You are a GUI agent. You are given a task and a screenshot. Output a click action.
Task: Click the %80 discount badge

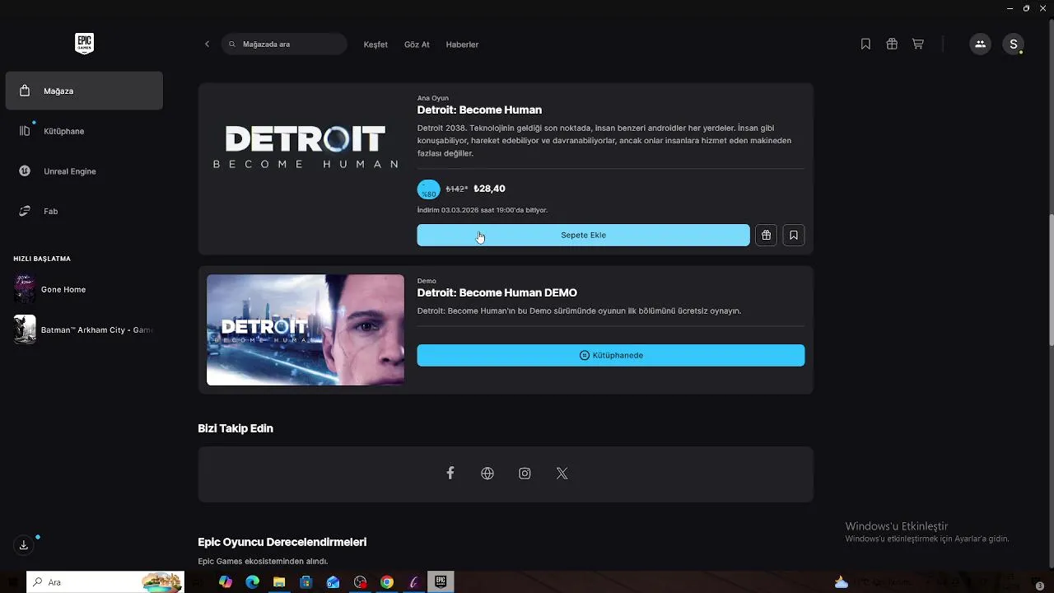[429, 189]
